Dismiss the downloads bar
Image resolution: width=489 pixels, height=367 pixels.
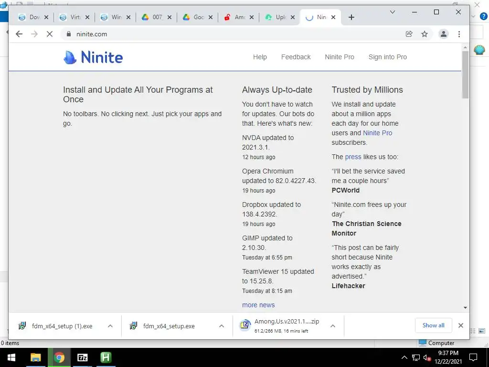(x=461, y=325)
